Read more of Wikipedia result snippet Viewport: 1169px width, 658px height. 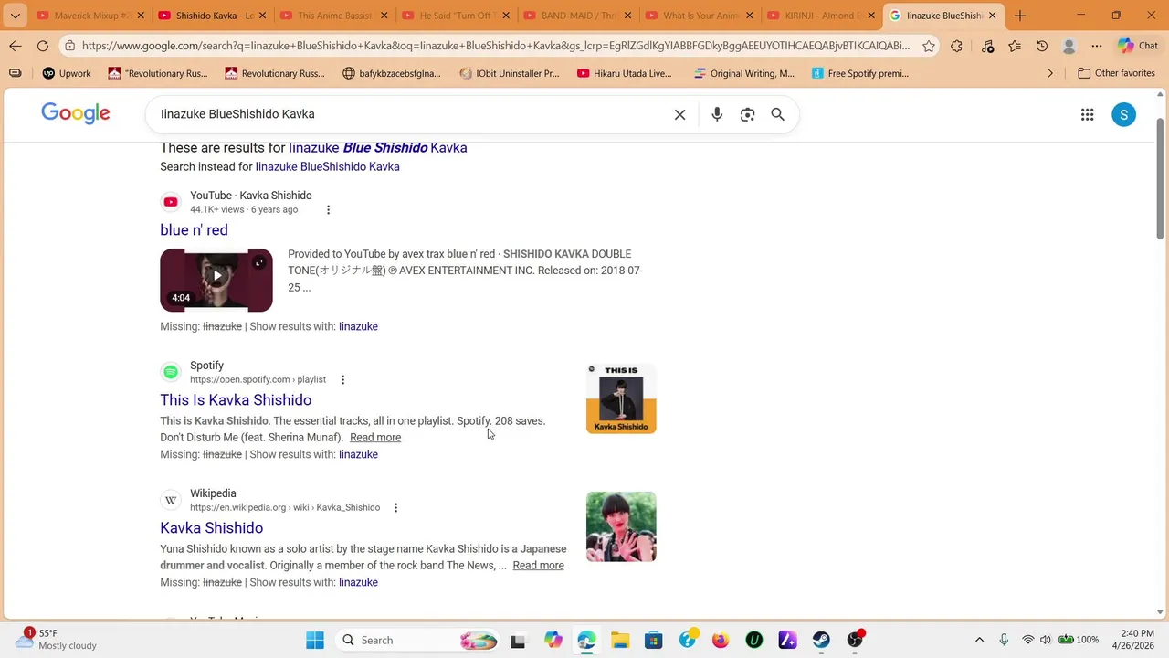click(x=538, y=566)
